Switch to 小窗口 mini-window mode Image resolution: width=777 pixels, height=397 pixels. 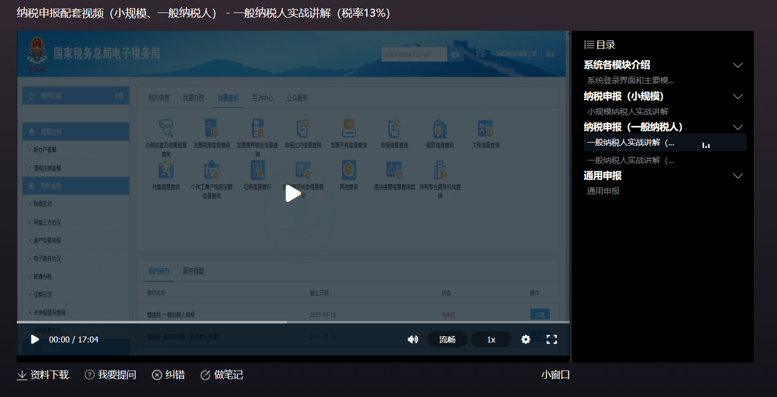555,375
